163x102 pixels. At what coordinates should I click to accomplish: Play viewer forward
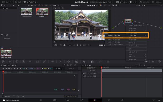coord(81,45)
